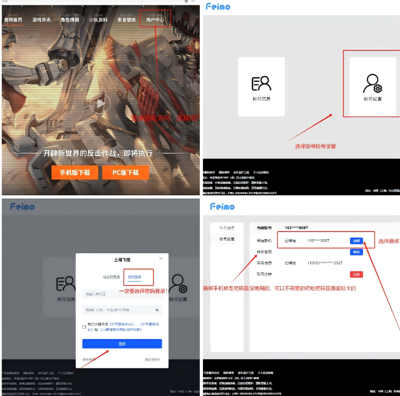Switch to the 角色情报 navigation tab
400x396 pixels.
point(70,20)
